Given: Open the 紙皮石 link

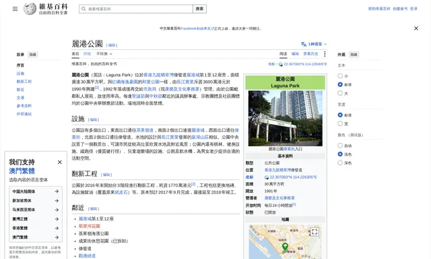Looking at the screenshot, I should [121, 192].
